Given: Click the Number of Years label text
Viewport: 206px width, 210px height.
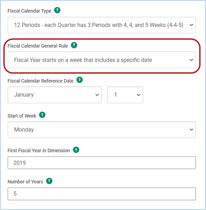Looking at the screenshot, I should pos(25,182).
